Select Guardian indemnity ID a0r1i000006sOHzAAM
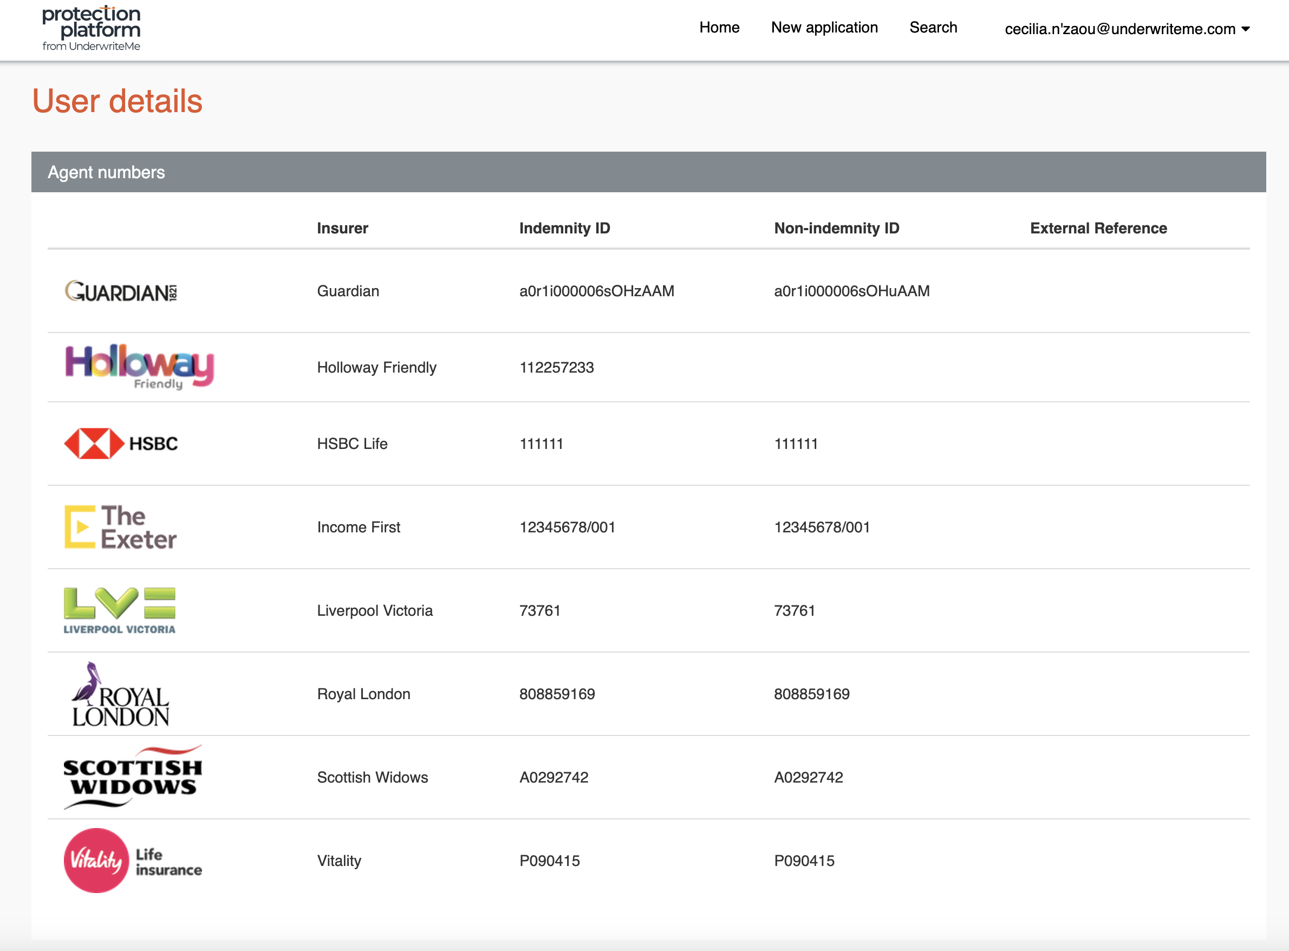 coord(596,291)
